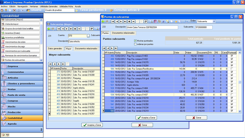Uncheck Punteado box for asiento 543
The height and width of the screenshot is (138, 245).
tap(232, 111)
